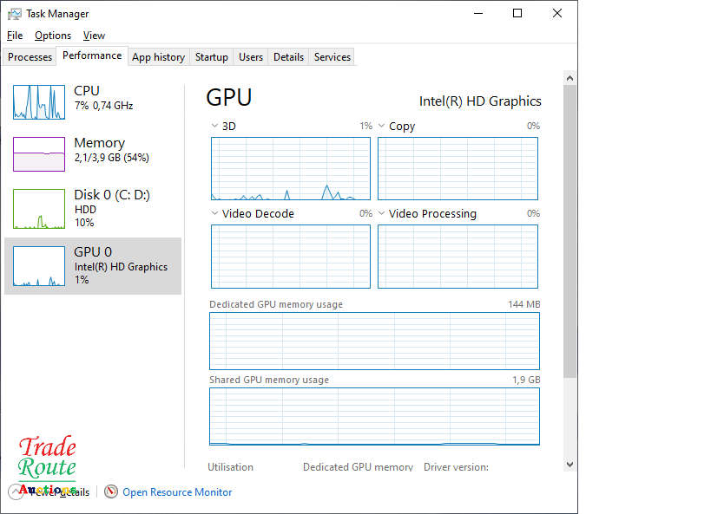Select the CPU usage graph thumbnail
Viewport: 711px width, 514px height.
pos(39,102)
